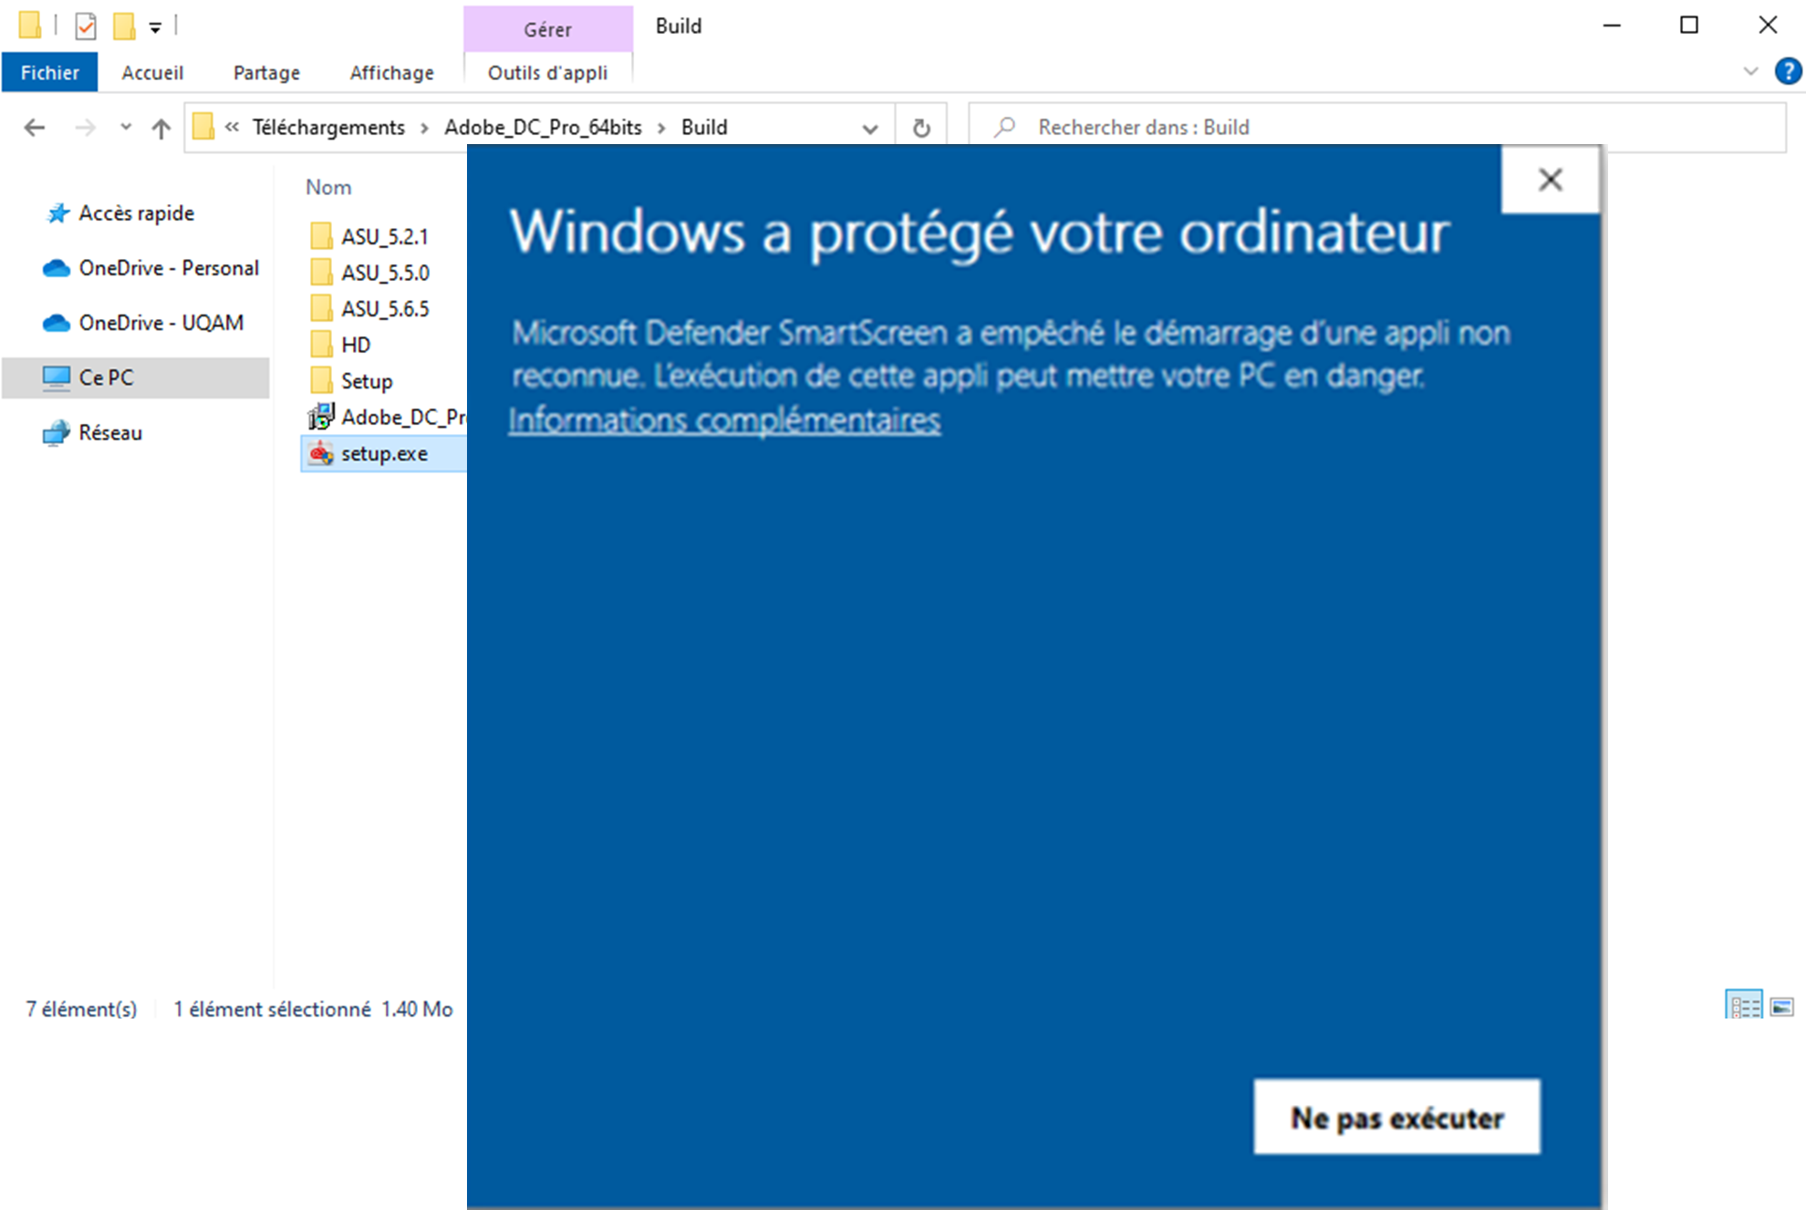Open the Fichier menu
Screen dimensions: 1806x1210
tap(49, 73)
